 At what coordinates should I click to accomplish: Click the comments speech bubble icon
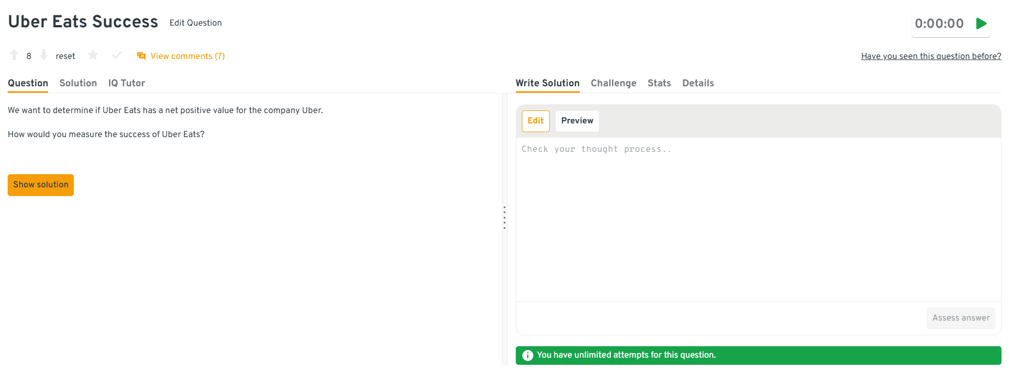pyautogui.click(x=141, y=56)
